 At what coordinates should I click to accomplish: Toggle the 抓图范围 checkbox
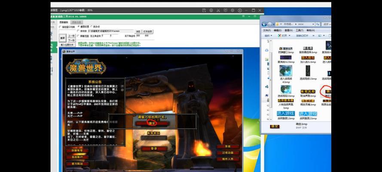(78, 36)
